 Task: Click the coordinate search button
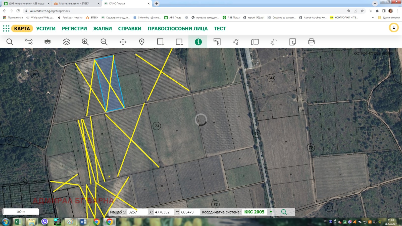coord(284,212)
